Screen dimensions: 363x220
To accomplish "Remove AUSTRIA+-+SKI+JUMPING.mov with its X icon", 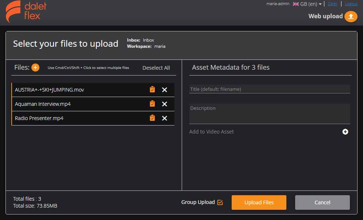I will [x=165, y=89].
